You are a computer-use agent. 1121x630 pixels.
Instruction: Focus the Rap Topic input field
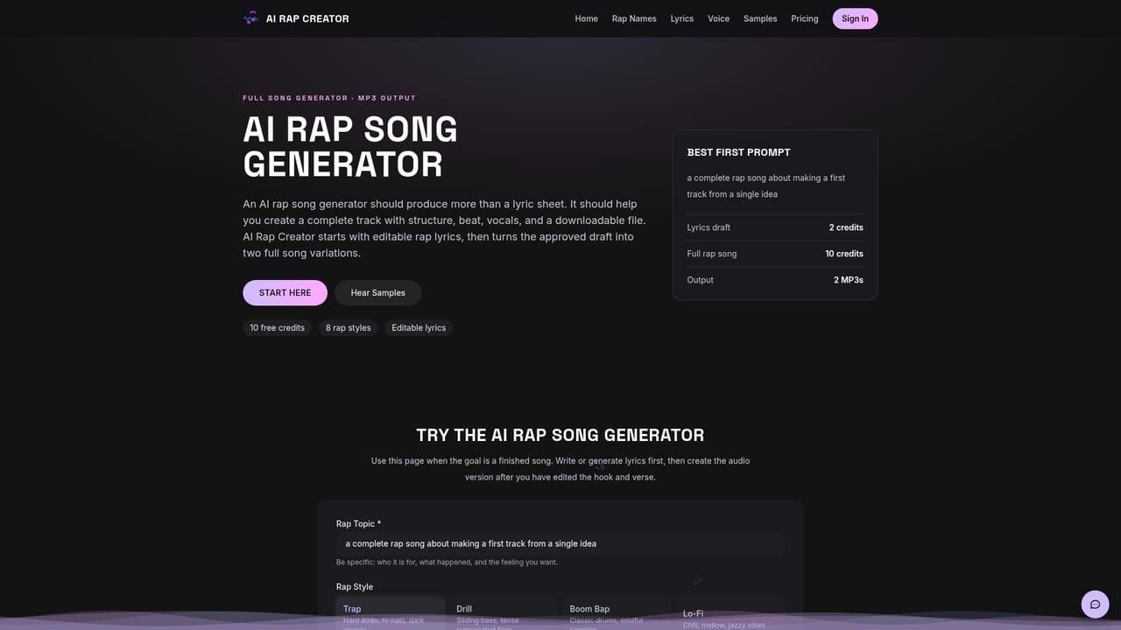point(560,543)
